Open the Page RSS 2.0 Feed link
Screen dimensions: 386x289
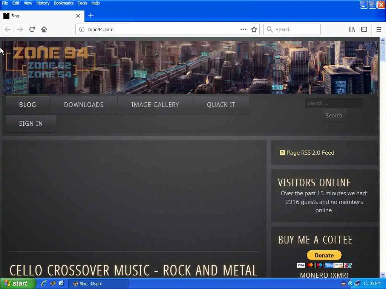(x=311, y=153)
